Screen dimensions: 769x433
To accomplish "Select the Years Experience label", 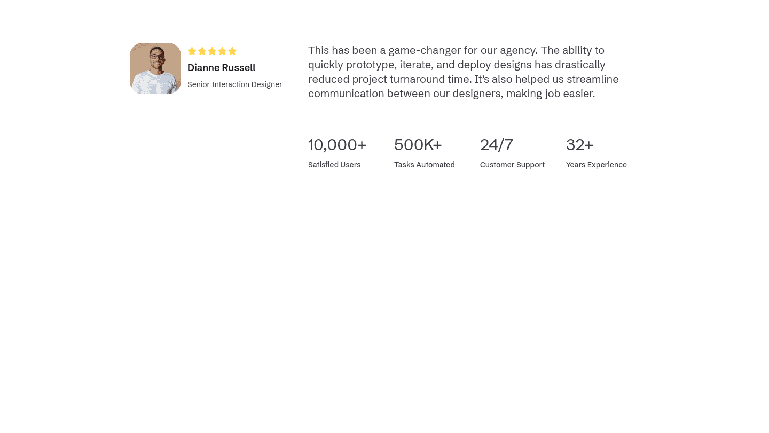I will click(x=596, y=165).
